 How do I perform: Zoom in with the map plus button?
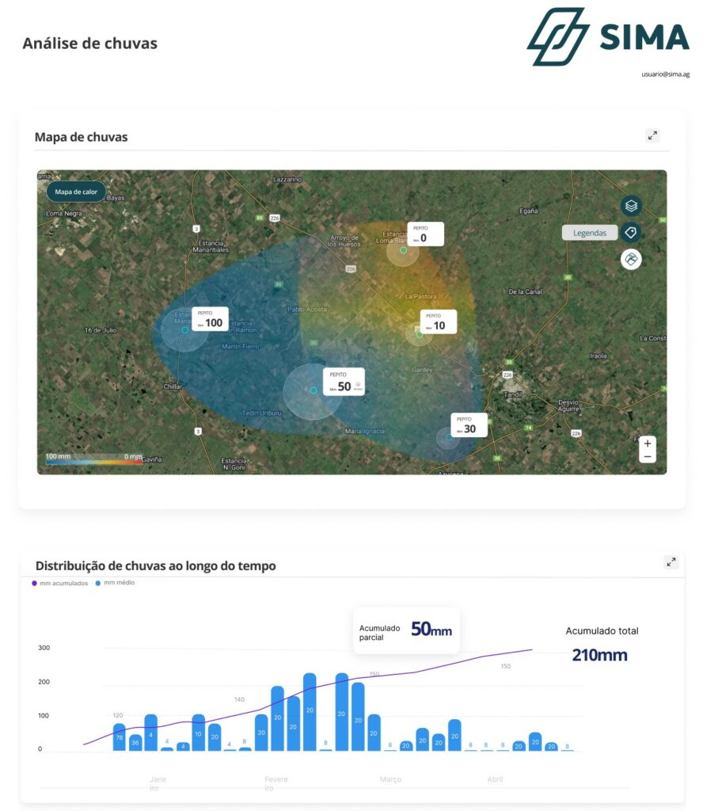(648, 444)
